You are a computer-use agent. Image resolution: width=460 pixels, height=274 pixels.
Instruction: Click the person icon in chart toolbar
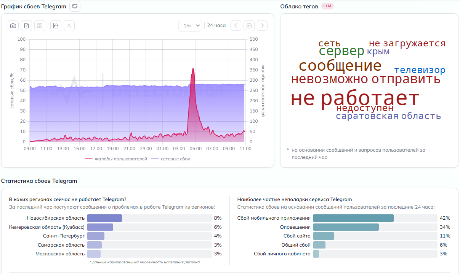(x=69, y=25)
